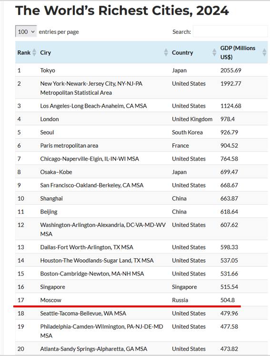
Task: Sort by GDP column arrows icon
Action: point(264,52)
